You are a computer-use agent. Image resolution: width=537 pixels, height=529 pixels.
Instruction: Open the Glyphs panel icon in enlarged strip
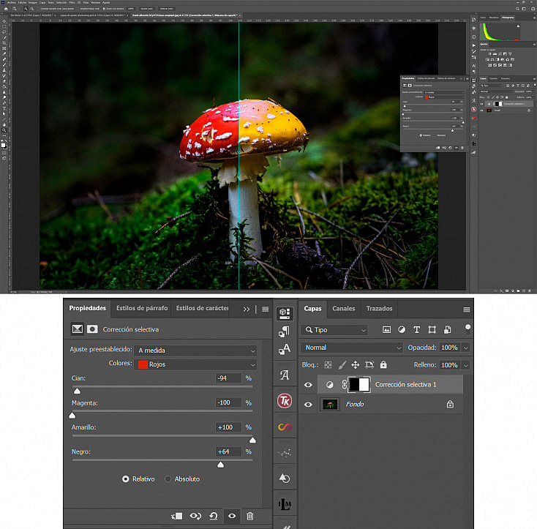[x=285, y=375]
